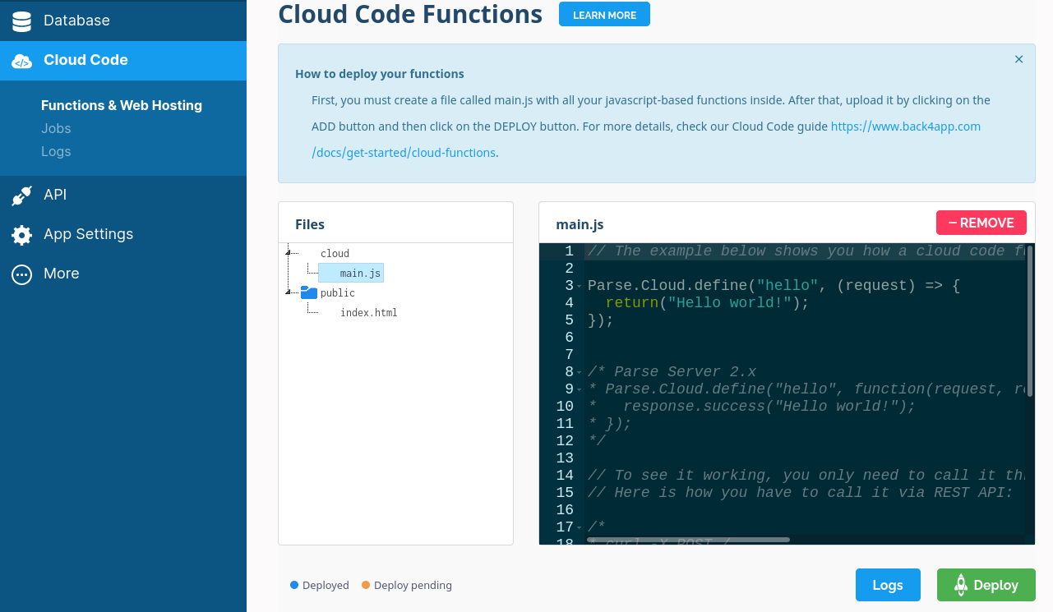Select the API rocket icon
Screen dimensions: 1053x612
tap(21, 195)
